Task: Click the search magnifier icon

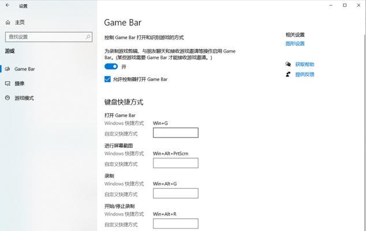Action: pyautogui.click(x=88, y=37)
